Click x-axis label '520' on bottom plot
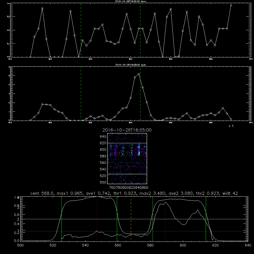The image size is (254, 254). click(x=53, y=245)
